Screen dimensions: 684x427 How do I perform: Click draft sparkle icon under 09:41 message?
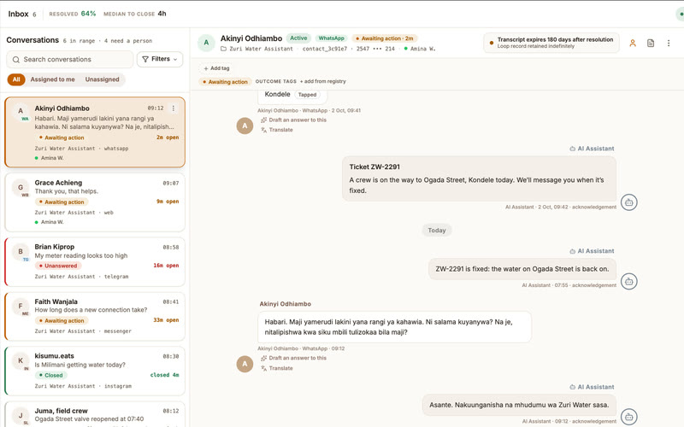263,120
